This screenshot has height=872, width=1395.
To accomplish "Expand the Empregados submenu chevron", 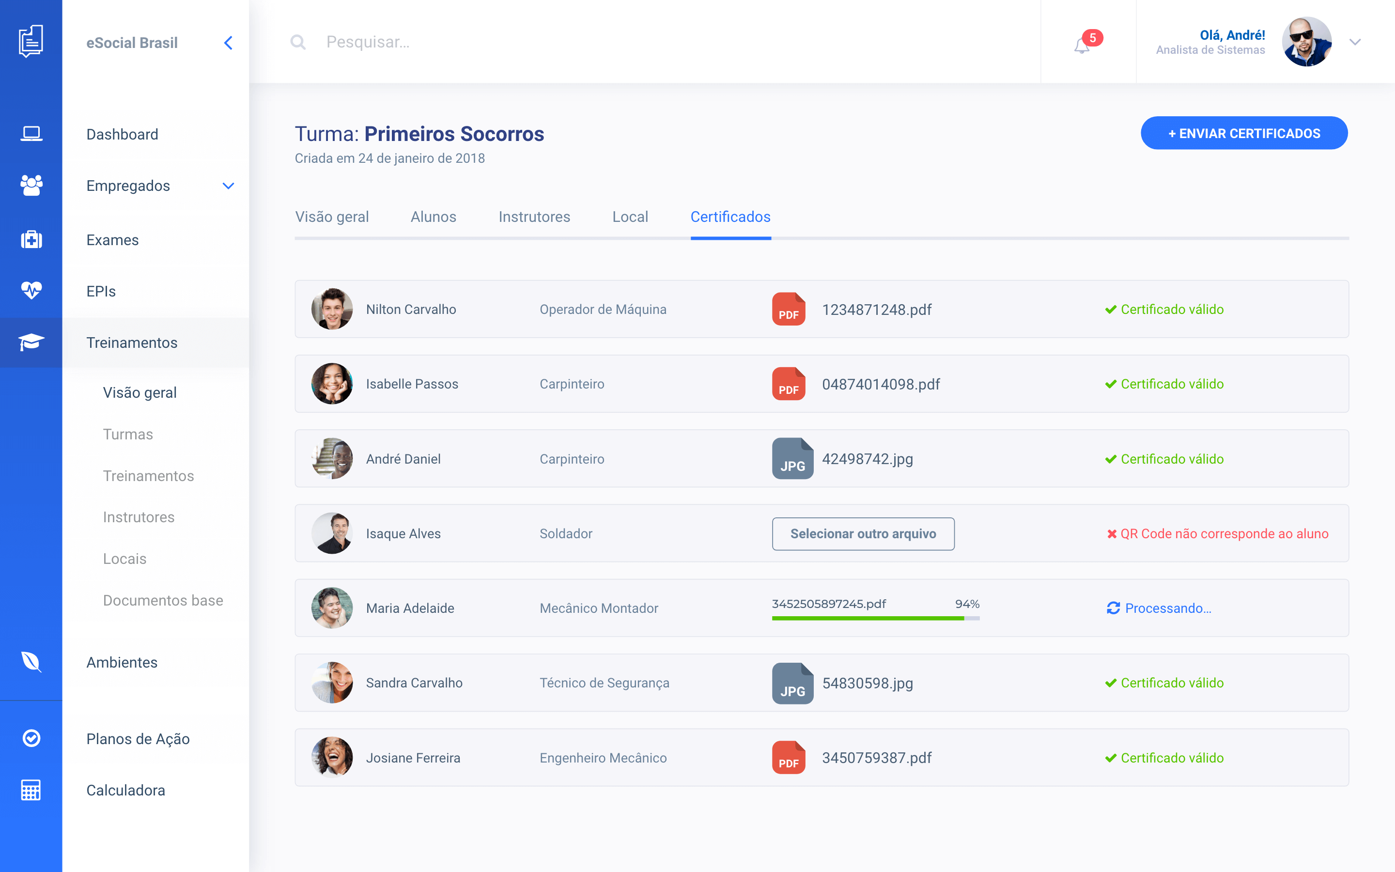I will point(228,186).
